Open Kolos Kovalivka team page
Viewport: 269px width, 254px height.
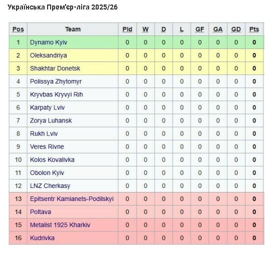(52, 159)
